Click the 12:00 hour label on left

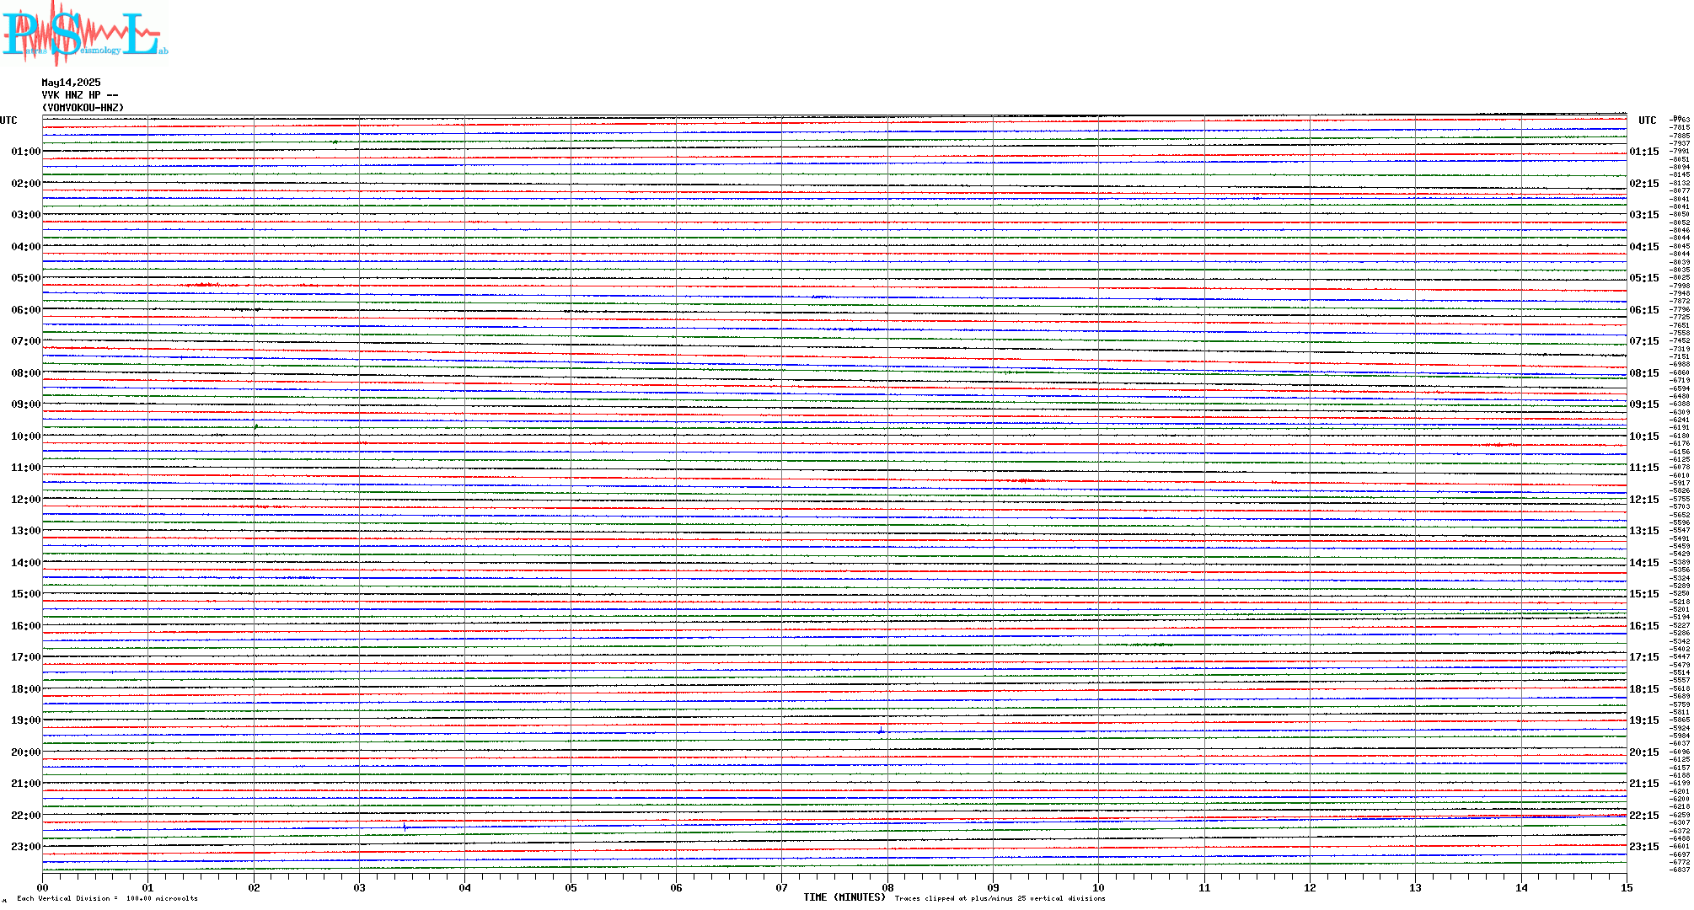click(x=25, y=500)
